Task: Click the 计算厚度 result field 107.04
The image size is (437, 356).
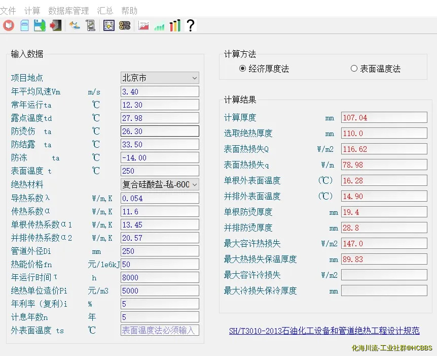Action: click(384, 117)
